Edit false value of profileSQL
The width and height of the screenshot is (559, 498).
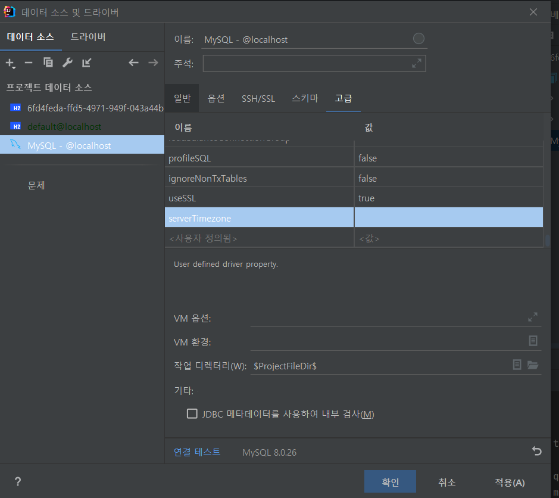tap(448, 158)
